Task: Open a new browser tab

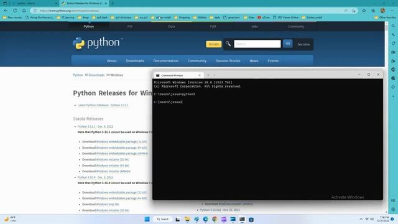Action: 113,3
